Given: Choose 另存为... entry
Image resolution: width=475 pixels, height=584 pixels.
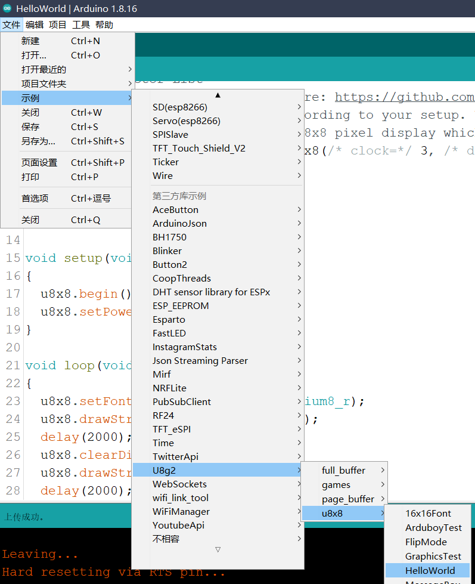Looking at the screenshot, I should coord(67,141).
